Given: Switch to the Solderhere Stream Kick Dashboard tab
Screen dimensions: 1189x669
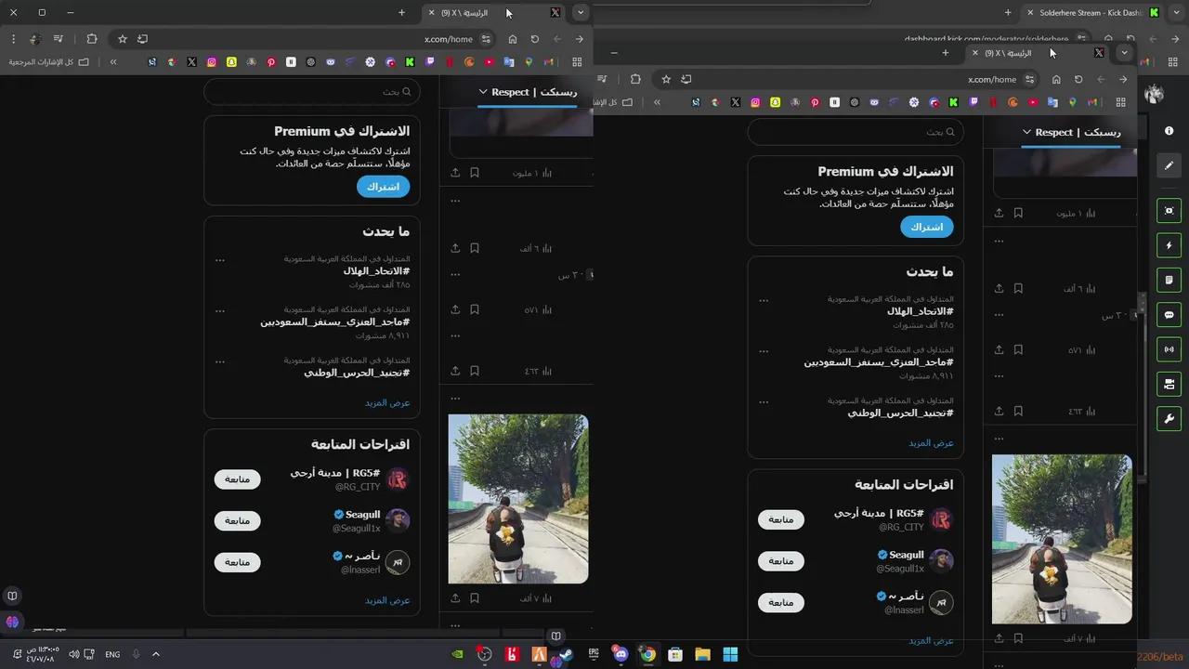Looking at the screenshot, I should point(1087,12).
